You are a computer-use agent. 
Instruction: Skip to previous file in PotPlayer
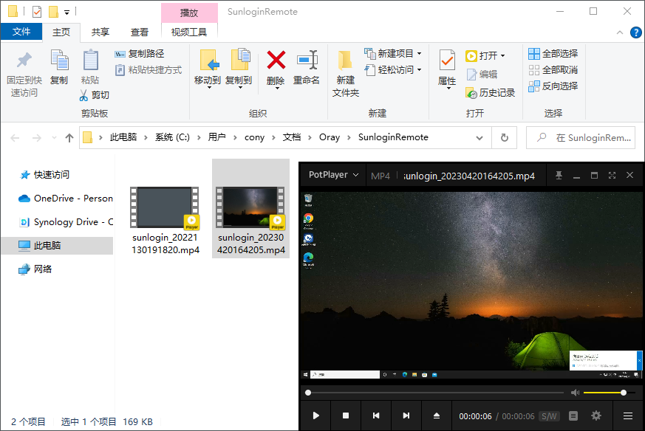(x=376, y=416)
